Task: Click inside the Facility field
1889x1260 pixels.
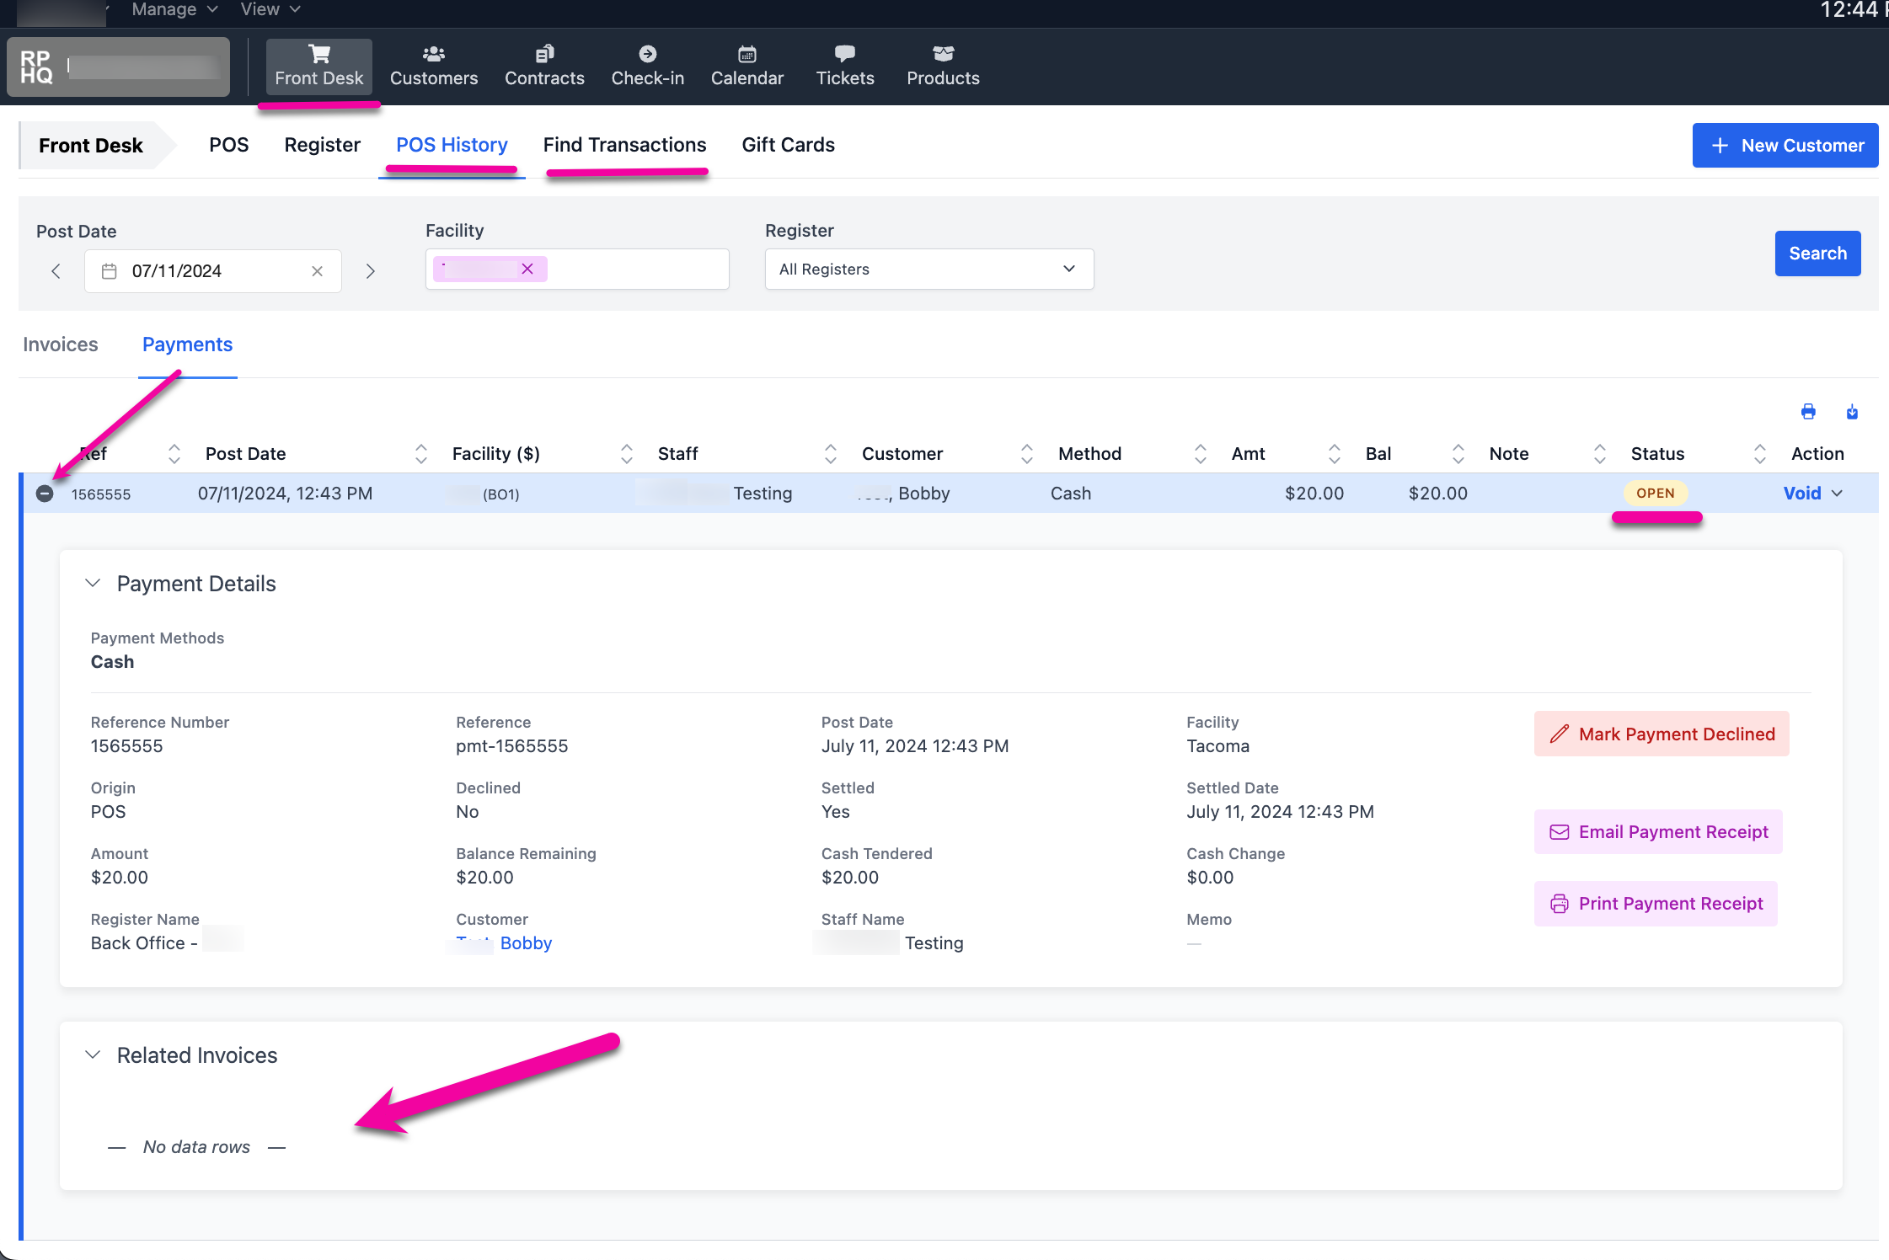Action: 577,270
